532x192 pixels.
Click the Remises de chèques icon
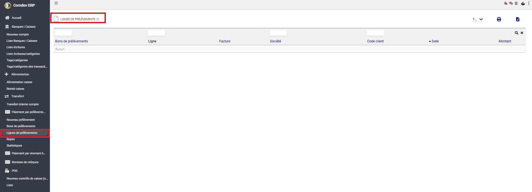pyautogui.click(x=7, y=162)
